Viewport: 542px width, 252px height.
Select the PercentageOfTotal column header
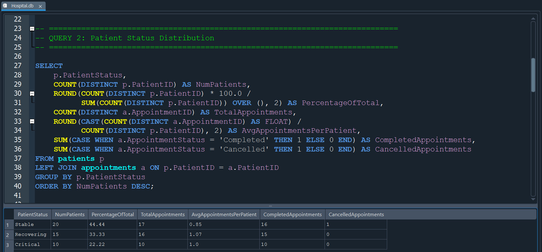(x=113, y=215)
